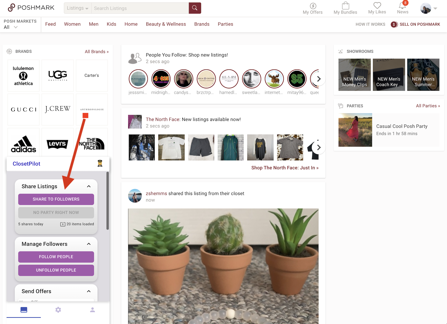Open NEW Men's Money Clips showroom
Image resolution: width=447 pixels, height=324 pixels.
click(355, 75)
